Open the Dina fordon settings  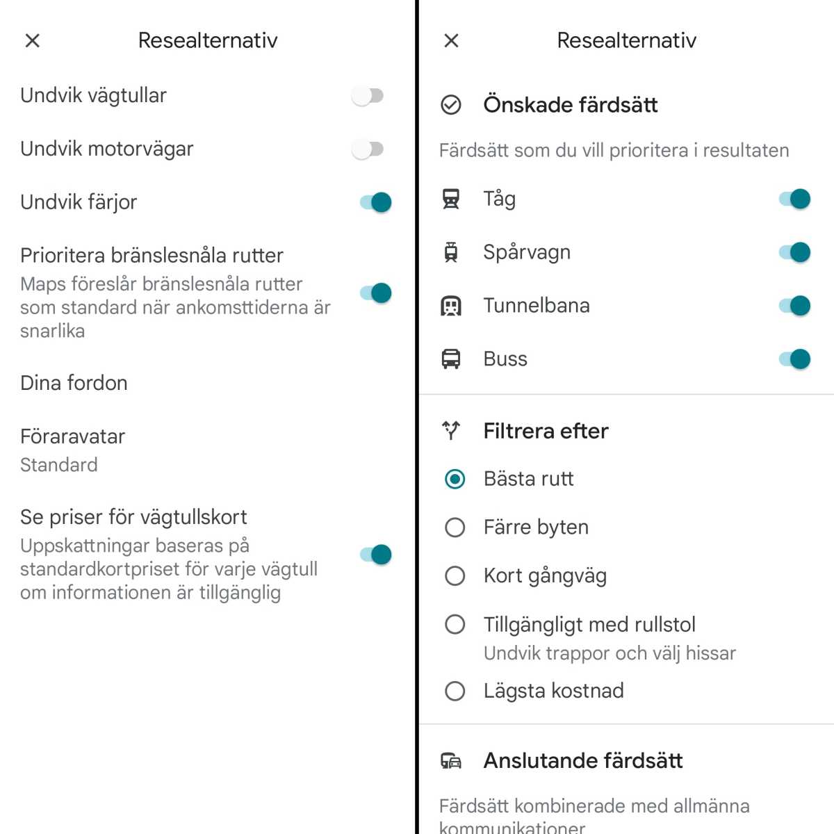coord(73,382)
